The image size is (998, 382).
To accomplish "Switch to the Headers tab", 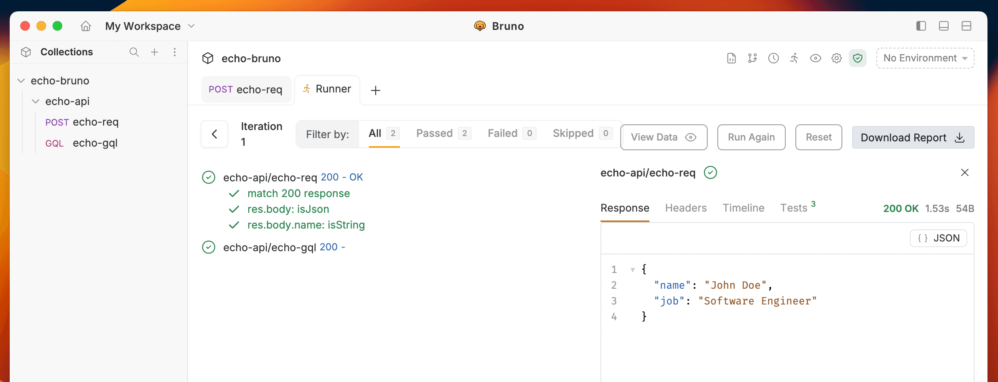I will (685, 208).
